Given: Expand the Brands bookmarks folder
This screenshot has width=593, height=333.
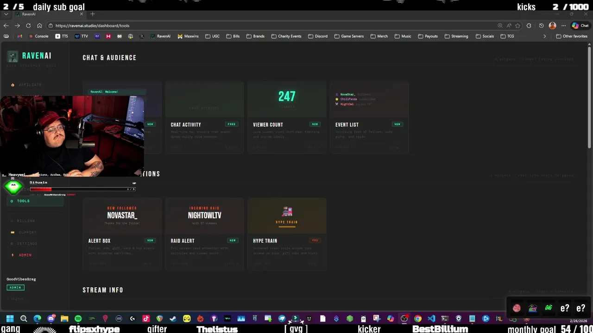Looking at the screenshot, I should [255, 36].
